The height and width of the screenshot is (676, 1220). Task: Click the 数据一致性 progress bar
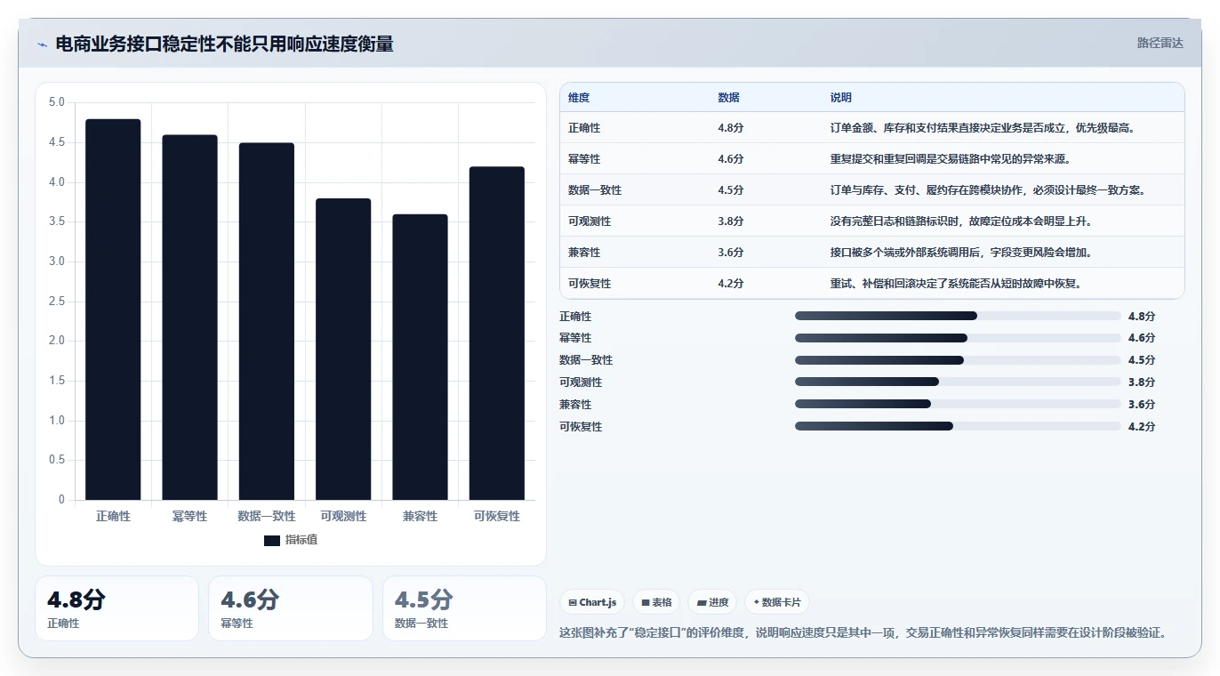(x=958, y=360)
